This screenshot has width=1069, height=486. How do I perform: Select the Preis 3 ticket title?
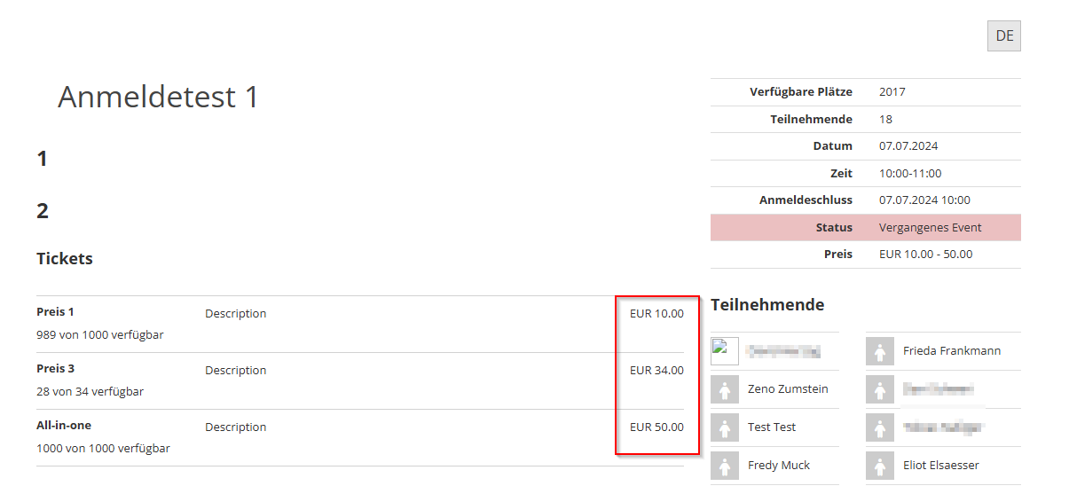click(55, 369)
